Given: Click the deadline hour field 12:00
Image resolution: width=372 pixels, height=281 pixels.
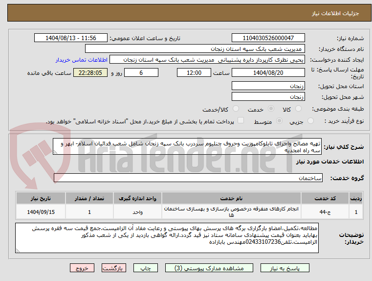Looking at the screenshot, I should (194, 72).
